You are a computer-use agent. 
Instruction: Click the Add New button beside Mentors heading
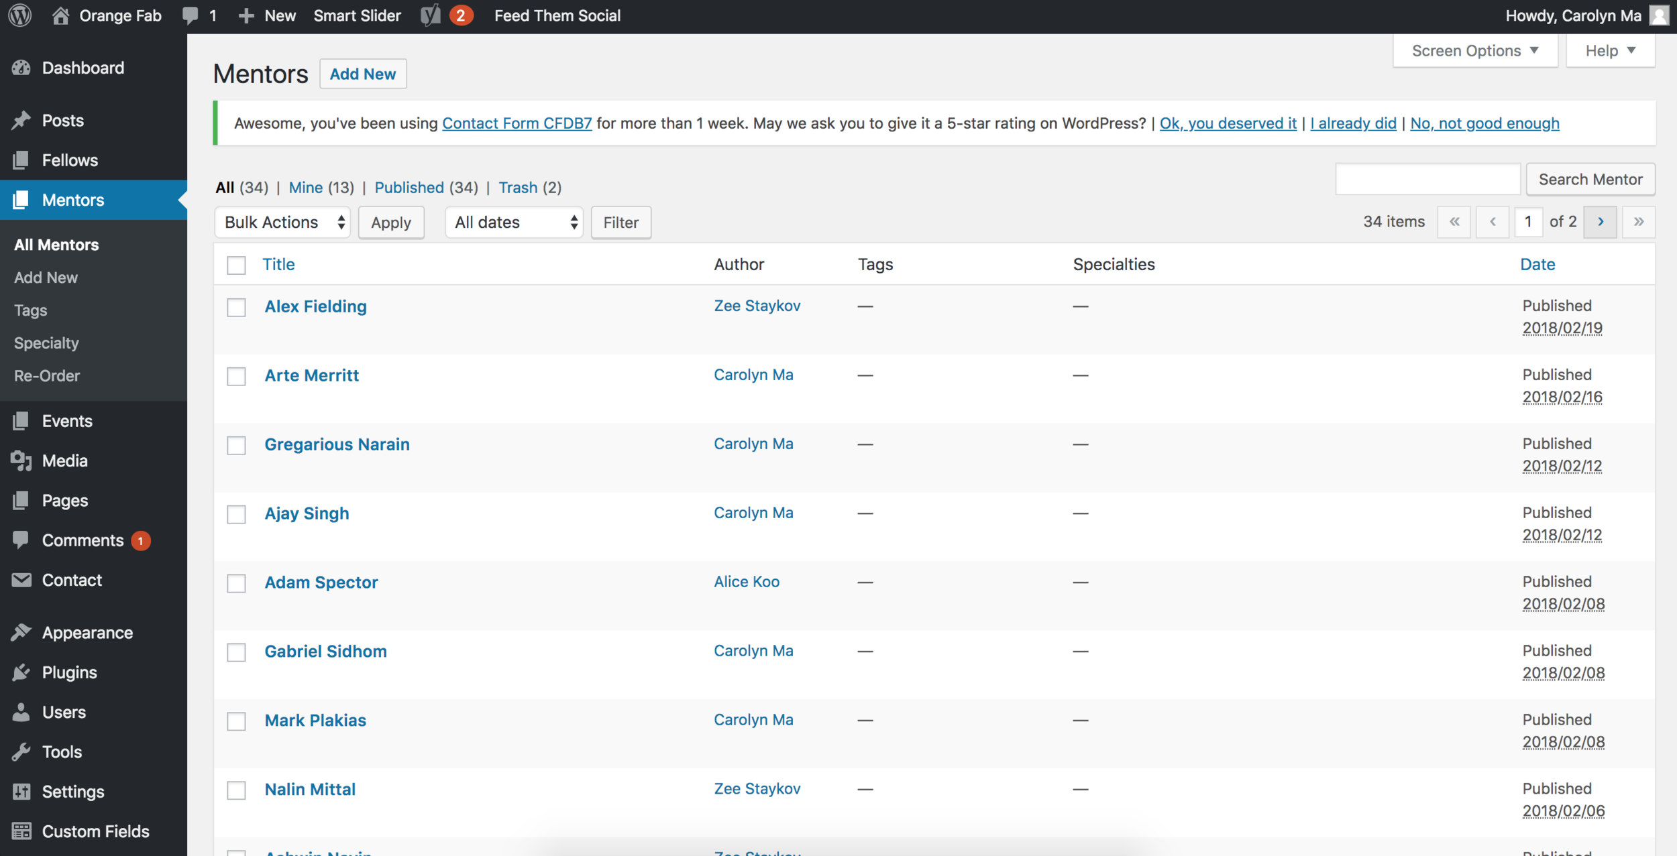pos(363,74)
